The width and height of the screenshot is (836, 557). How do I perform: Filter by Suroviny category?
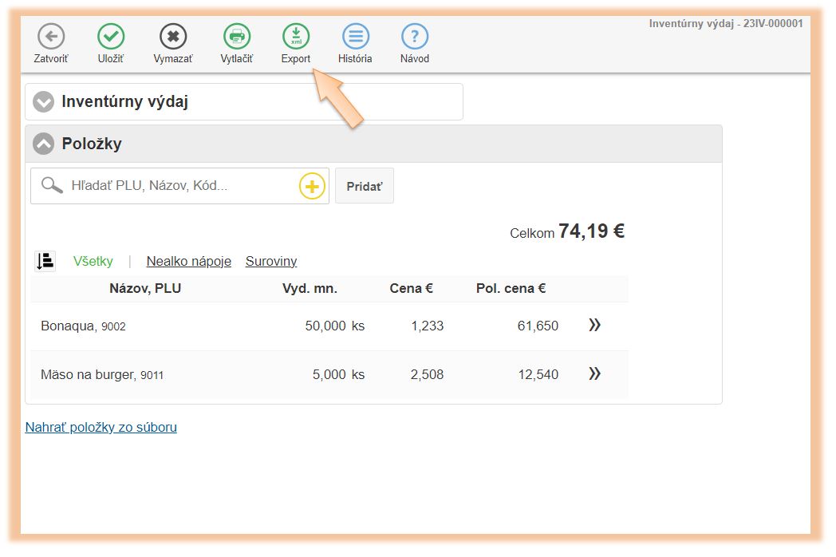(x=271, y=261)
